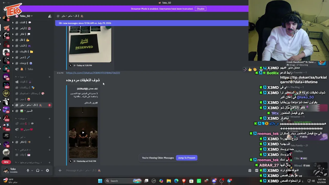329x185 pixels.
Task: Play the embedded video of three seated men
Action: pyautogui.click(x=83, y=133)
